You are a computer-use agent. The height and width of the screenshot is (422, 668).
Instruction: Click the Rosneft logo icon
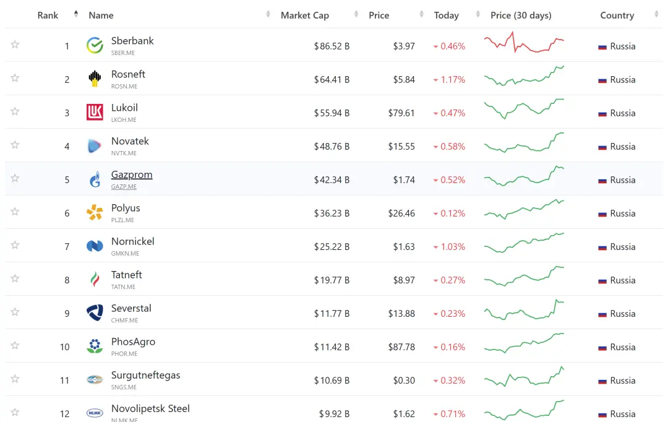click(x=95, y=79)
